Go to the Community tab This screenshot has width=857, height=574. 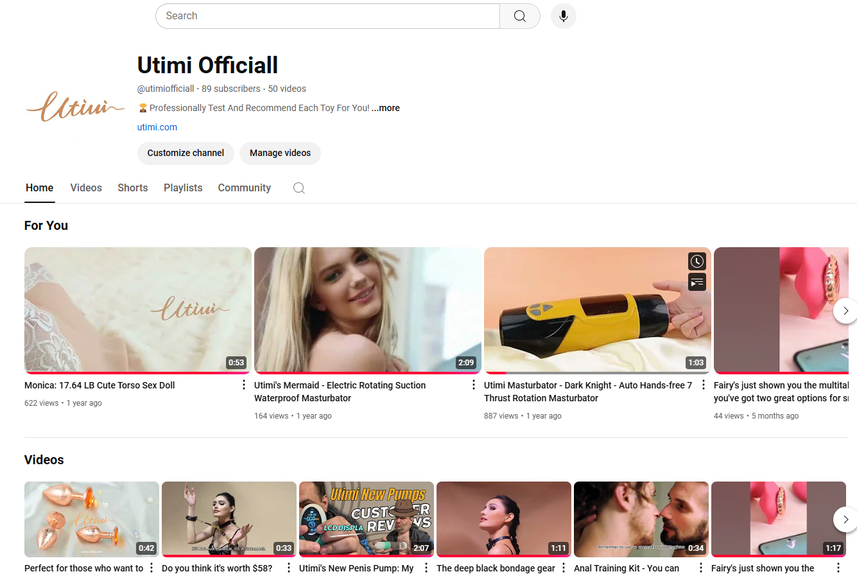pyautogui.click(x=245, y=188)
